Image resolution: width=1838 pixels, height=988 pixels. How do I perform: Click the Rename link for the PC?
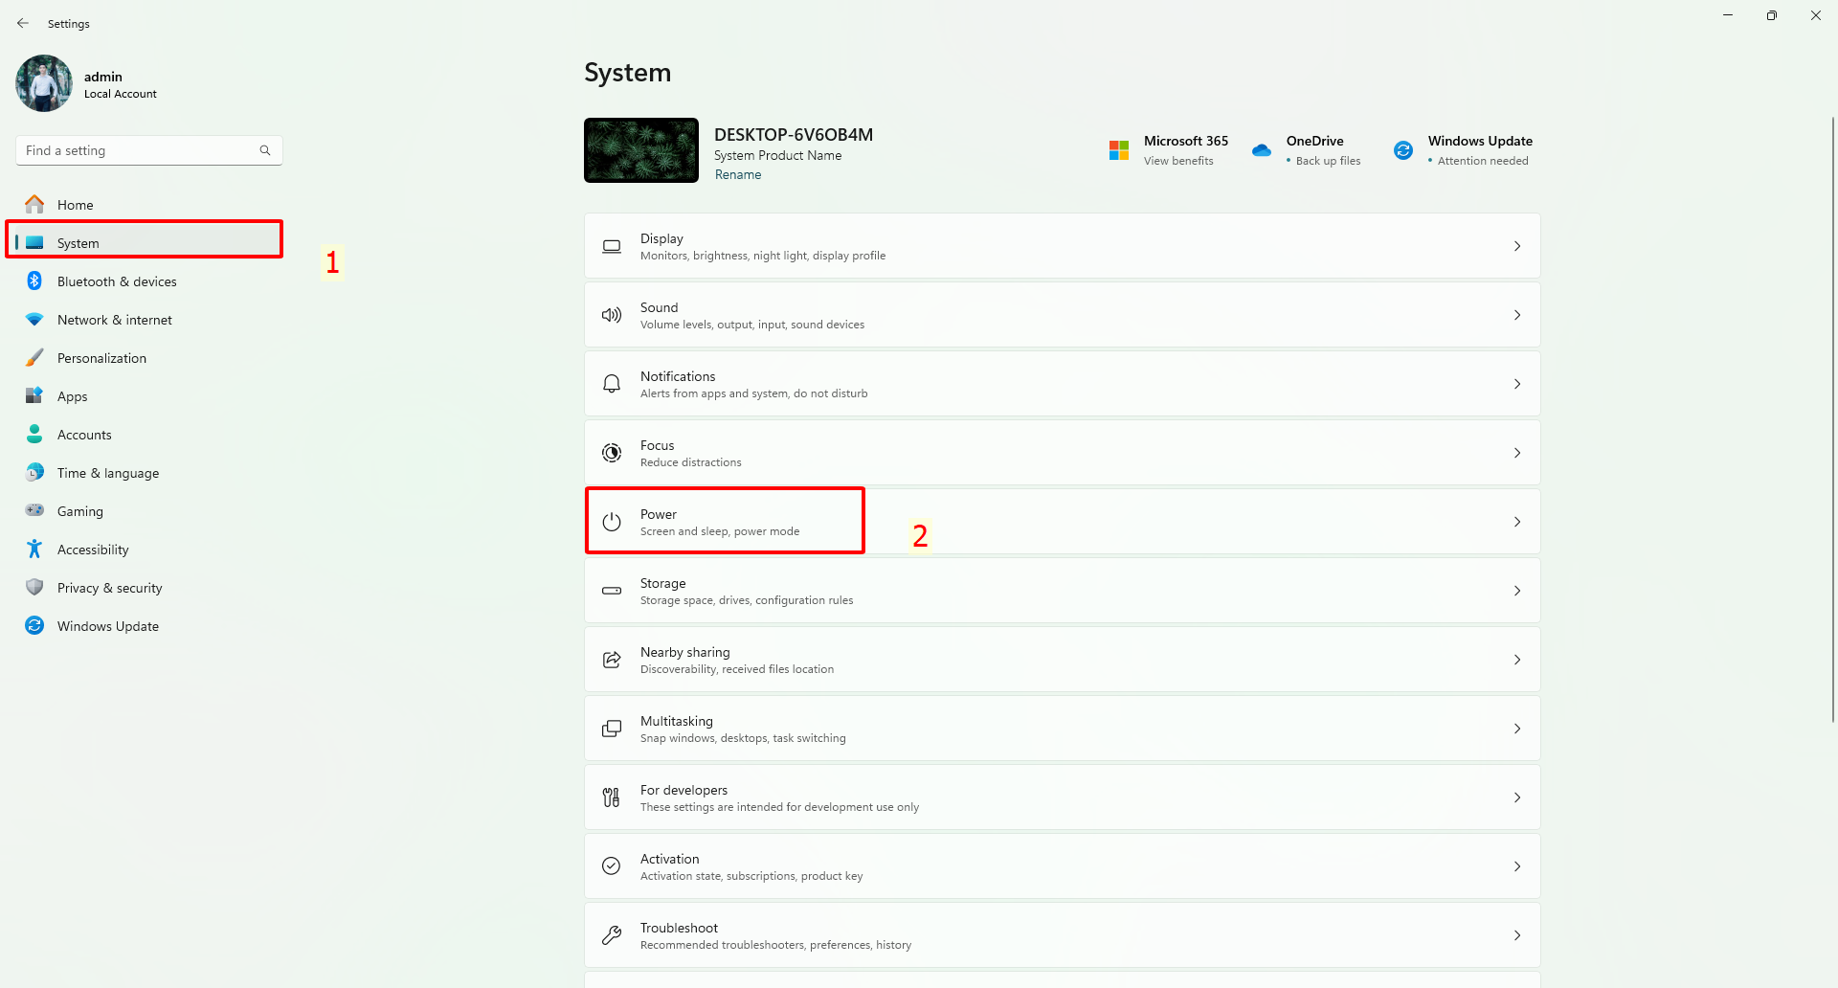click(738, 174)
